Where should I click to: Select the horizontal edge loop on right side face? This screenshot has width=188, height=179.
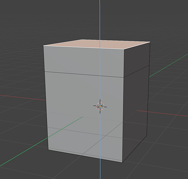(137, 71)
